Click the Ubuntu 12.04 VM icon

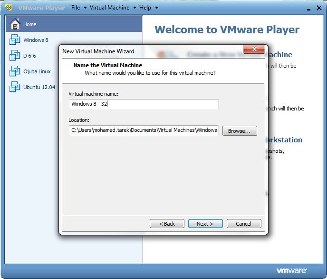(x=15, y=87)
